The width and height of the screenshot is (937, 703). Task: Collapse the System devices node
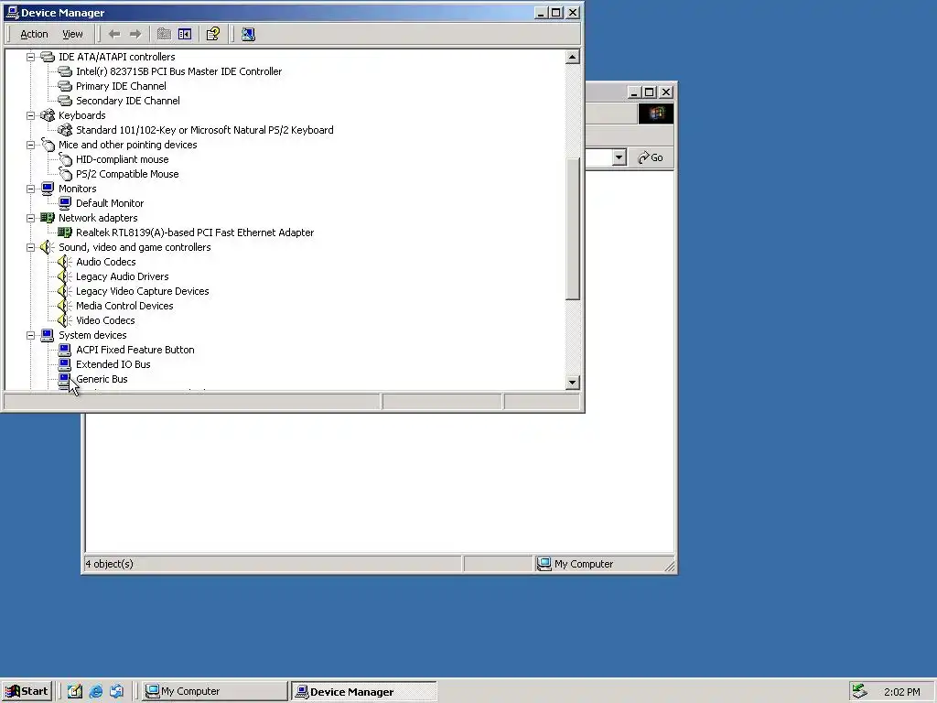30,335
